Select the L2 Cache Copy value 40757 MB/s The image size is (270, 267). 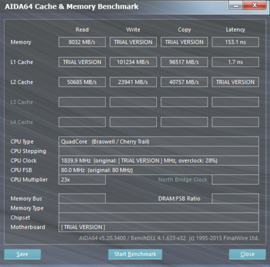tap(184, 82)
